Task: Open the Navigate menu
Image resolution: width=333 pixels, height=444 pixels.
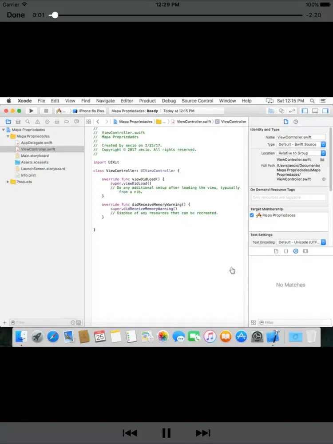Action: 105,100
